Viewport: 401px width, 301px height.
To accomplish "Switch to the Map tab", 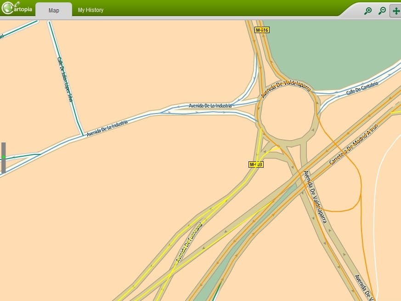I will click(x=54, y=10).
